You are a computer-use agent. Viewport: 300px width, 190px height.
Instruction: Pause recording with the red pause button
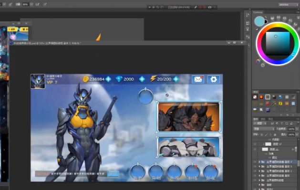coord(200,7)
